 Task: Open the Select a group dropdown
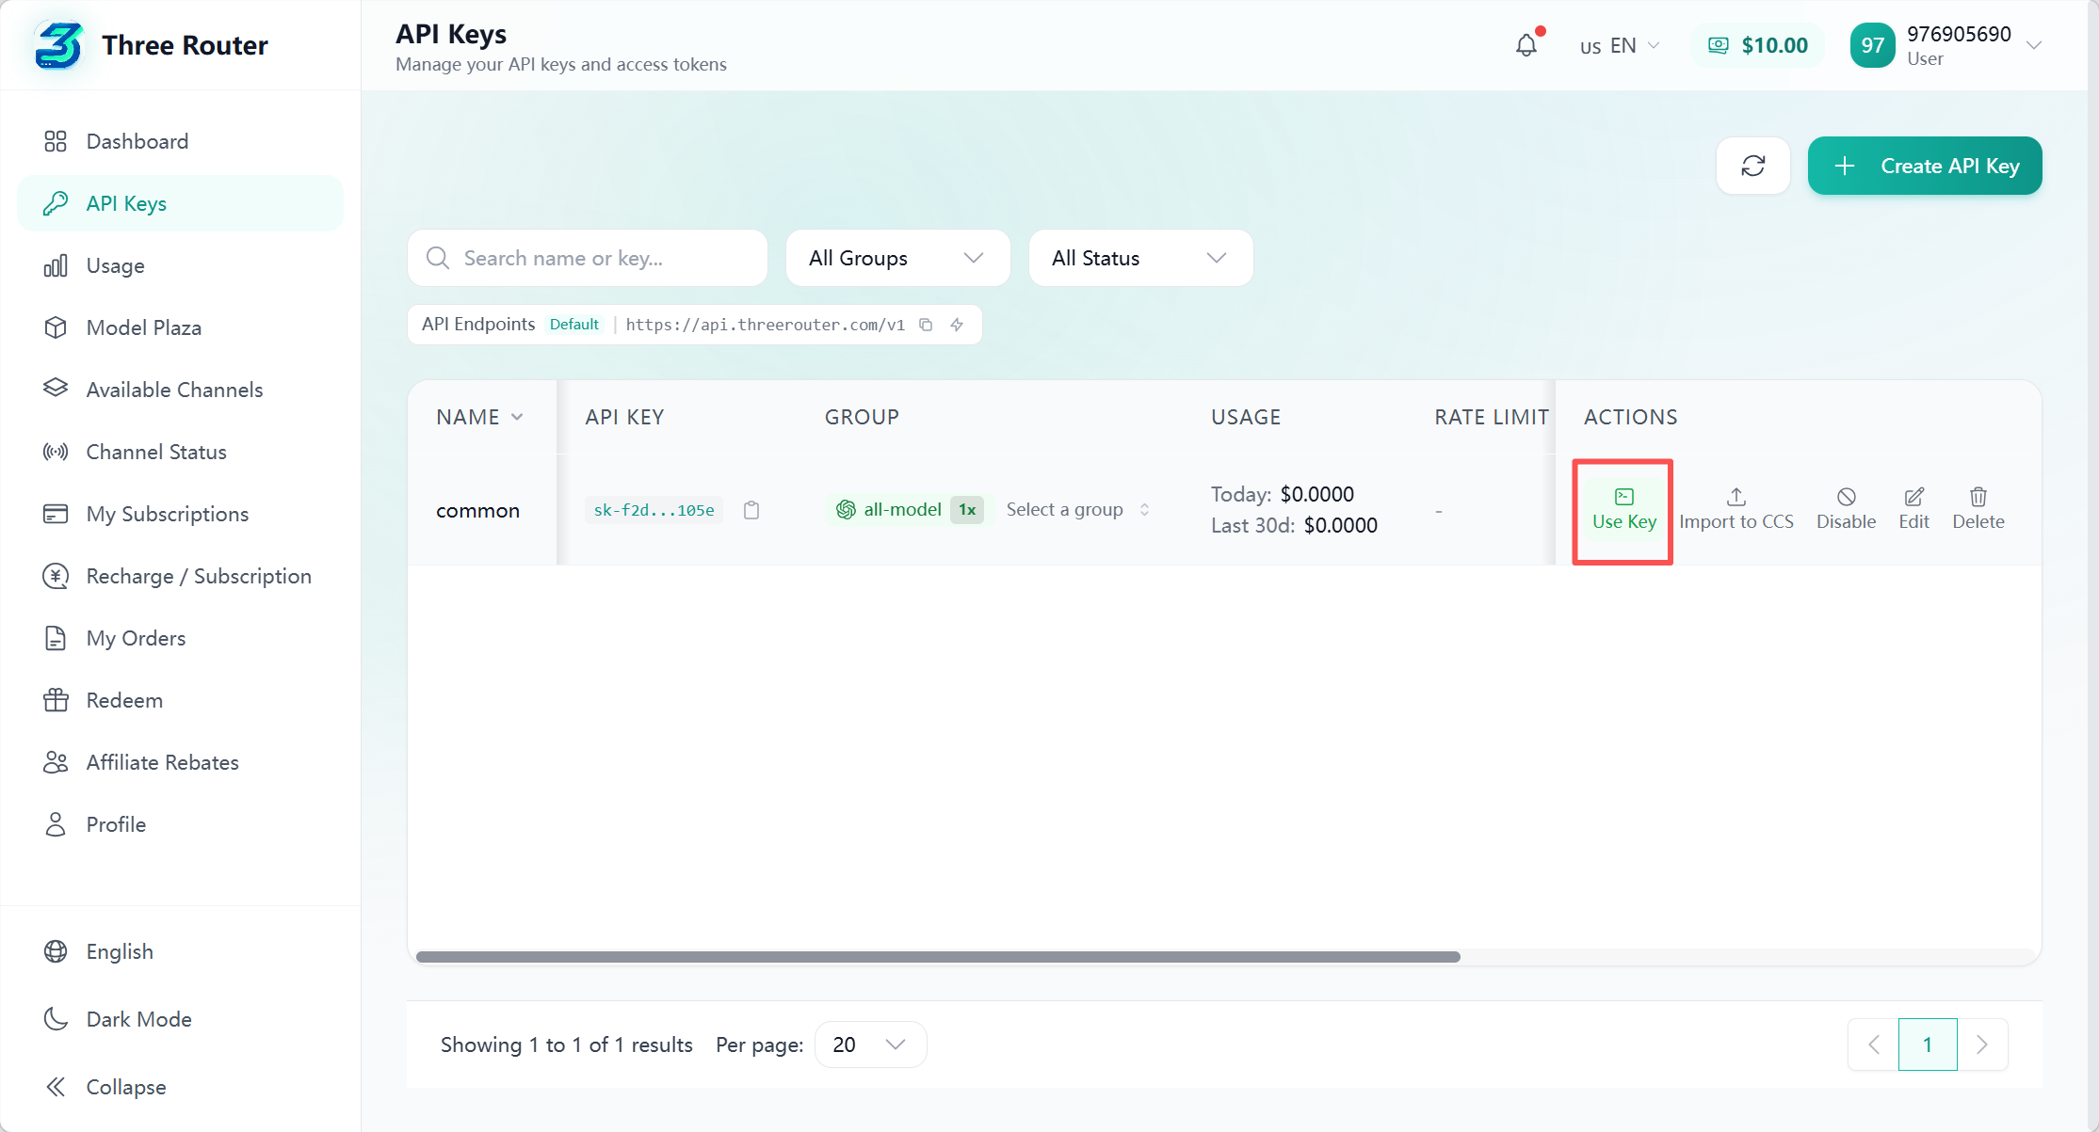coord(1077,510)
